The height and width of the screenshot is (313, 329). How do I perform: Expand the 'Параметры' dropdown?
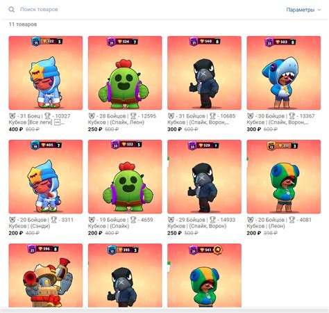coord(303,10)
